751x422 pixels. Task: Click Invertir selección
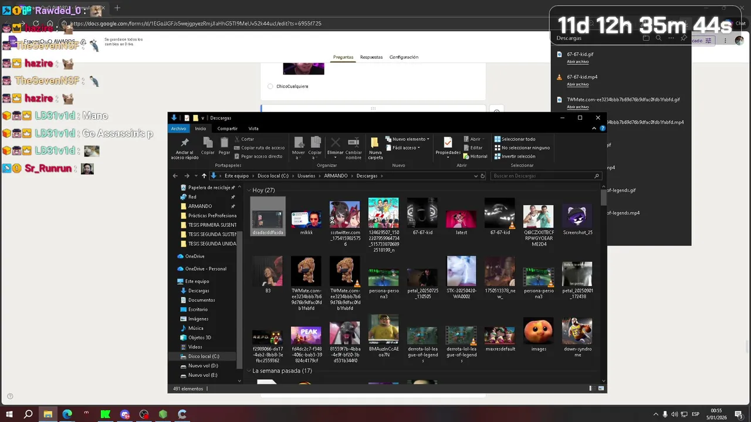[x=515, y=156]
